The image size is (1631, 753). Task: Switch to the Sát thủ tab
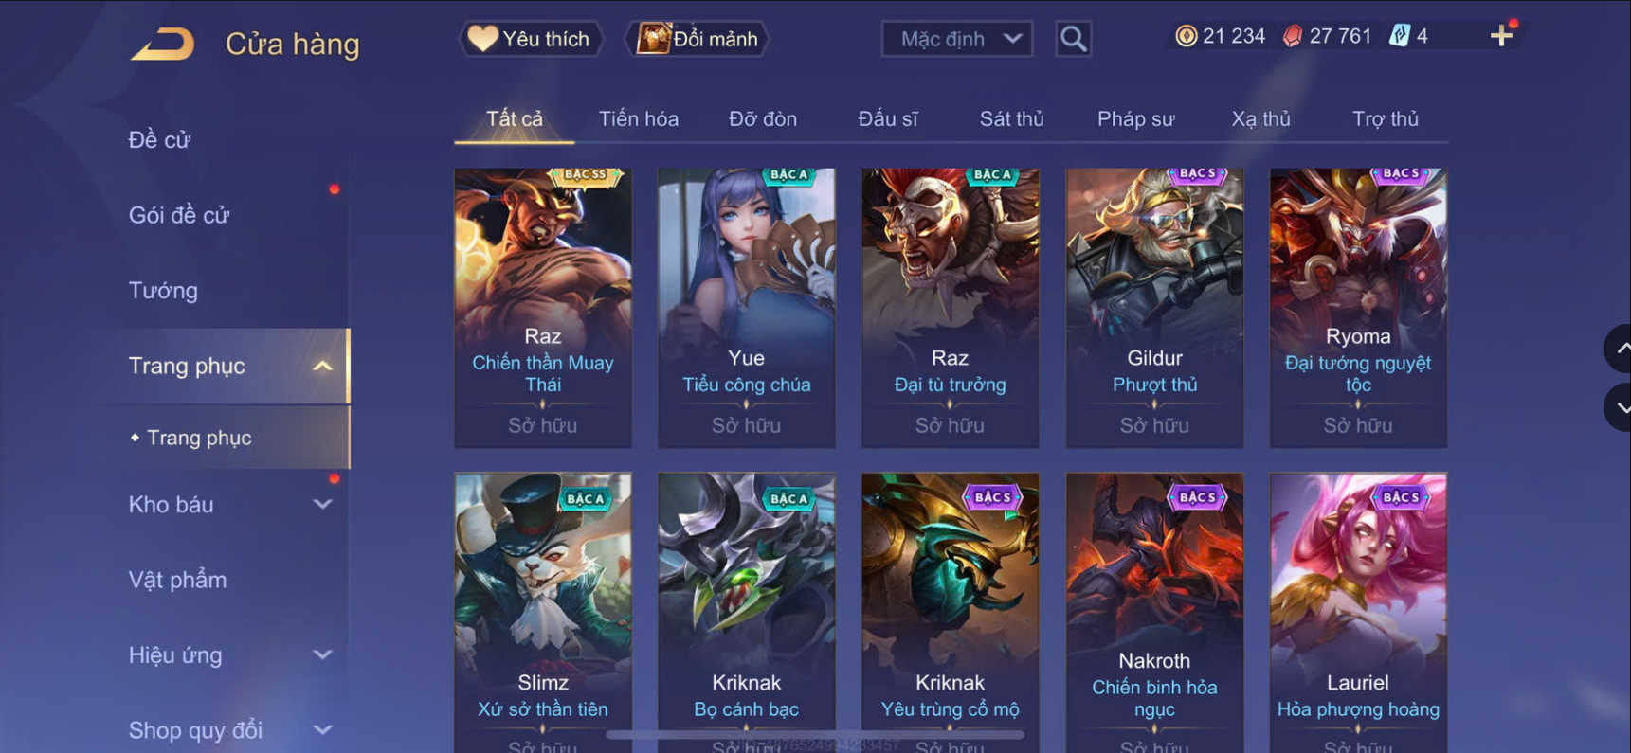1011,119
